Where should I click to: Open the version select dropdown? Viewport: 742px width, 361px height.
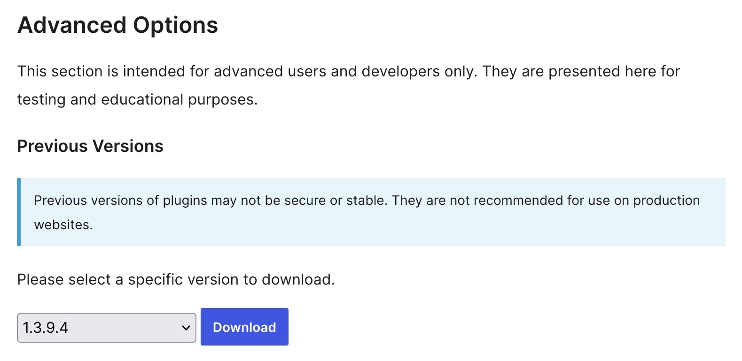tap(107, 328)
